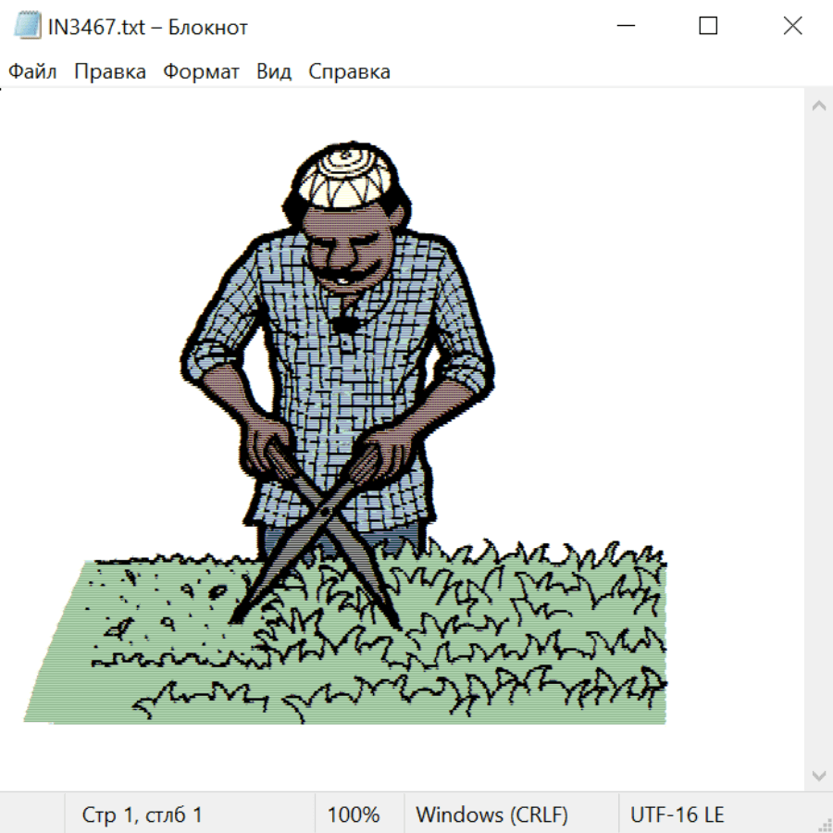Close the IN3467.txt Notepad window
The width and height of the screenshot is (833, 833).
point(792,27)
